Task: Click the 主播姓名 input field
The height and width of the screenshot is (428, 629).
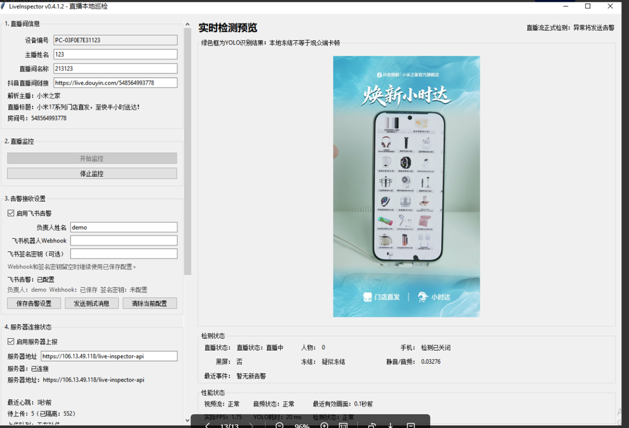Action: click(x=116, y=54)
